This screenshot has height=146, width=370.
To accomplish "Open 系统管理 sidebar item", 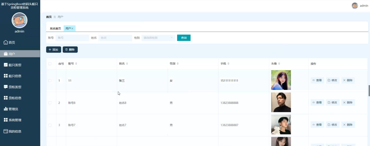I will (x=20, y=120).
